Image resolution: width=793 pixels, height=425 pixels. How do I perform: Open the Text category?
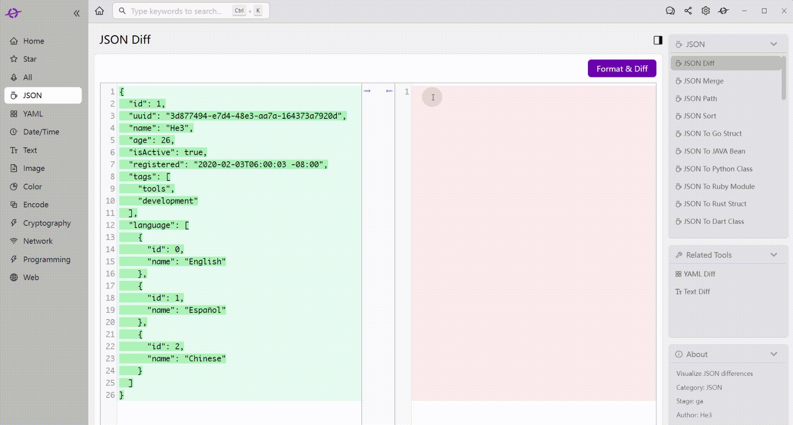(43, 150)
